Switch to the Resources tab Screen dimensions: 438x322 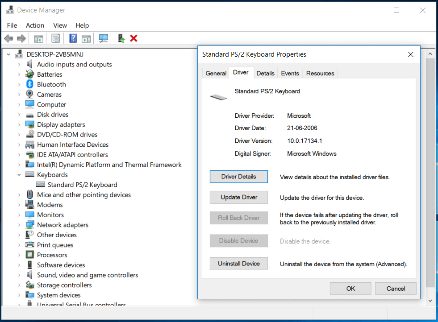pyautogui.click(x=320, y=73)
